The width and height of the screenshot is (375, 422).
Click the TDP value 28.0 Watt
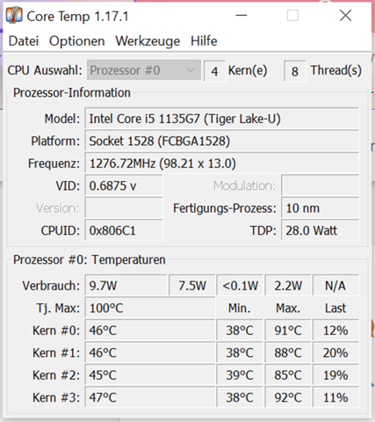(320, 230)
